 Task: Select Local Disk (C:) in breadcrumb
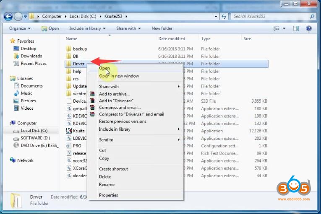pos(83,16)
